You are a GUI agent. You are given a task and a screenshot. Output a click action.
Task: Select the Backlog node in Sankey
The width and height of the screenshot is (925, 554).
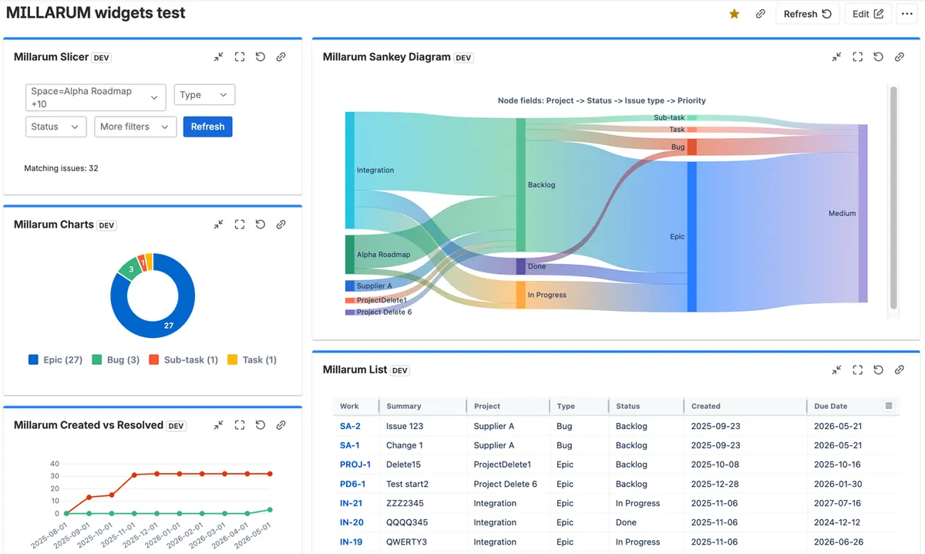click(x=520, y=184)
